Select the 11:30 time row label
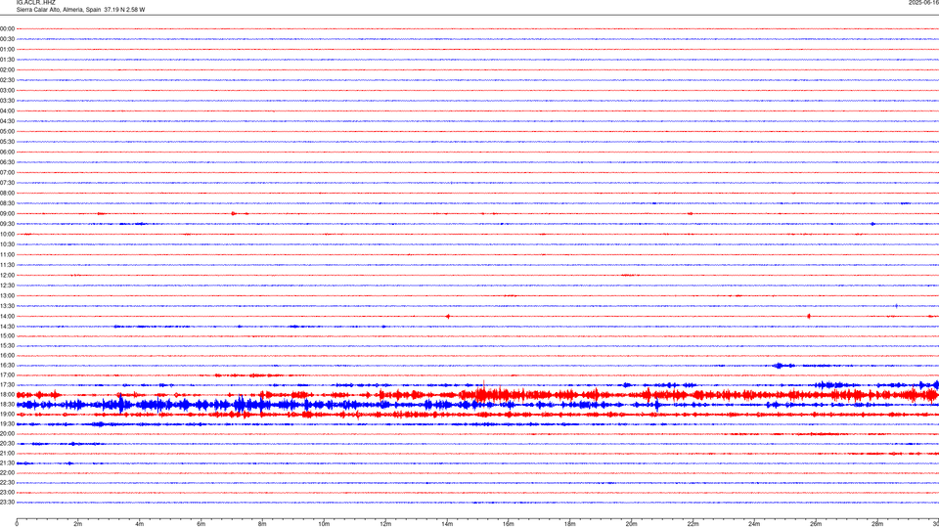 click(x=7, y=265)
